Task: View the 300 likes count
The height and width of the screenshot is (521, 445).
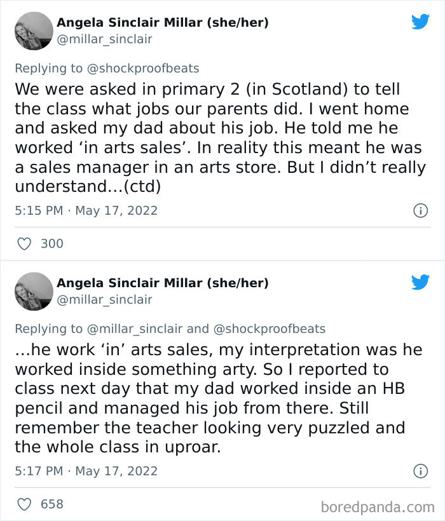Action: tap(52, 243)
